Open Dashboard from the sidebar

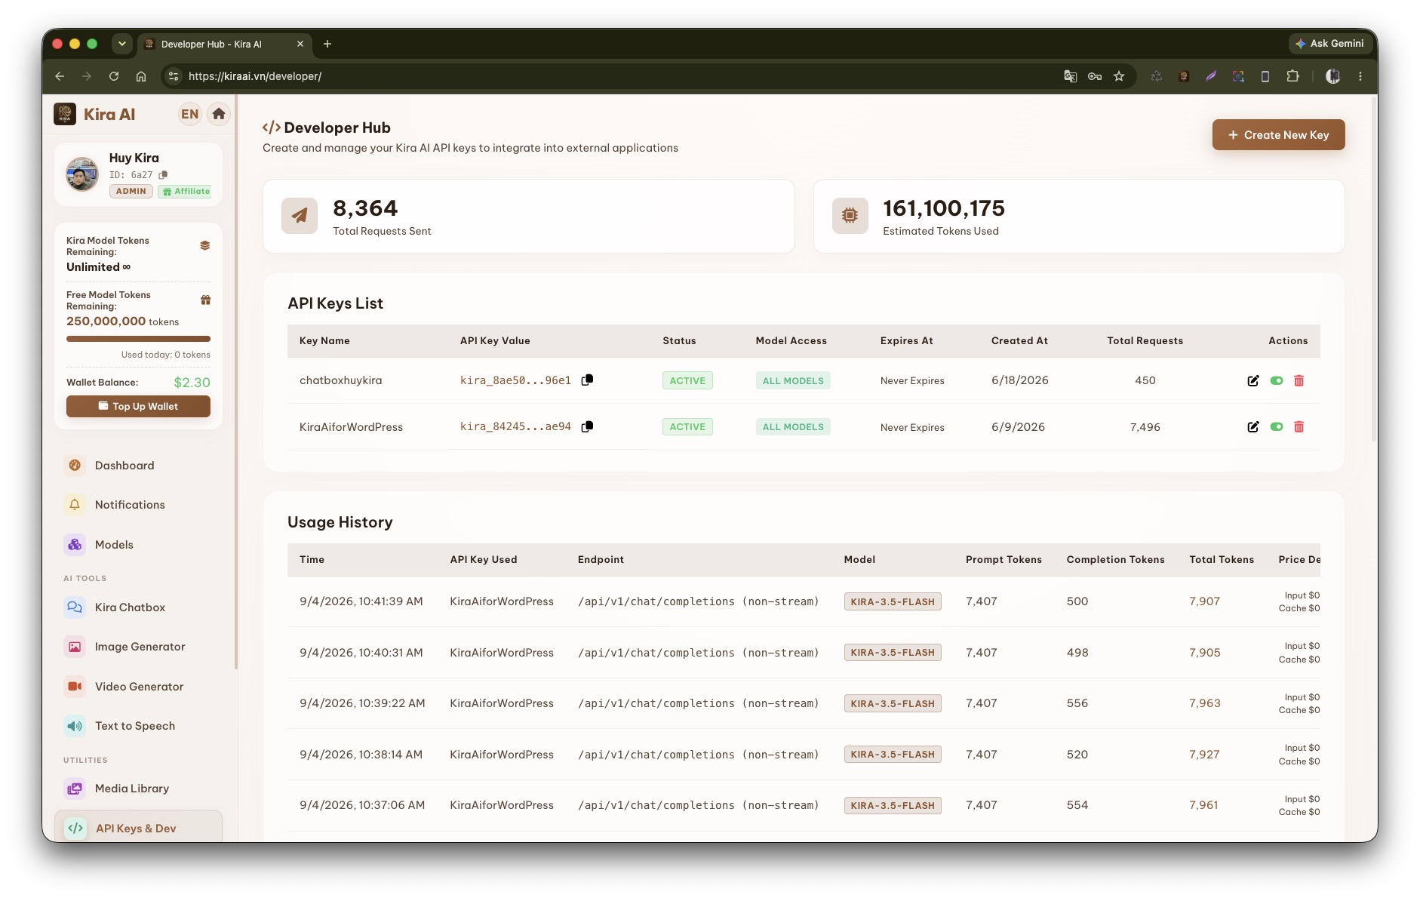point(138,466)
